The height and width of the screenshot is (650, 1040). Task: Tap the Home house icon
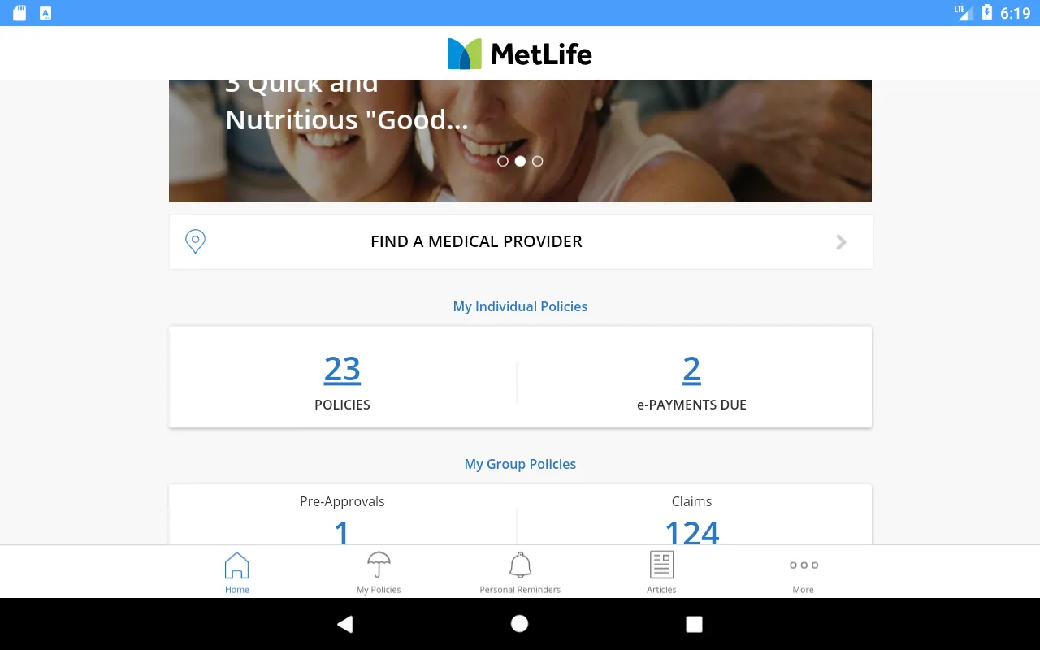point(237,565)
